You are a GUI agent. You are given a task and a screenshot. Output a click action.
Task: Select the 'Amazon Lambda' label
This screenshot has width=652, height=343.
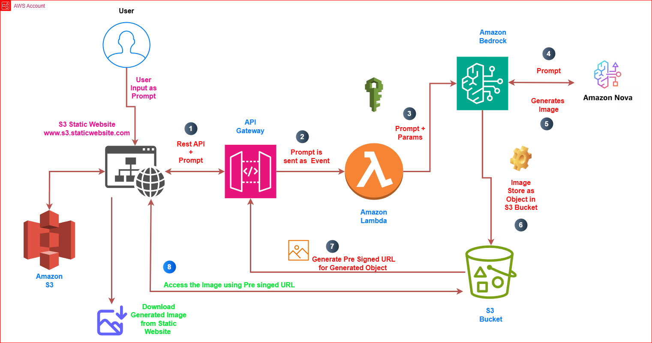coord(374,216)
